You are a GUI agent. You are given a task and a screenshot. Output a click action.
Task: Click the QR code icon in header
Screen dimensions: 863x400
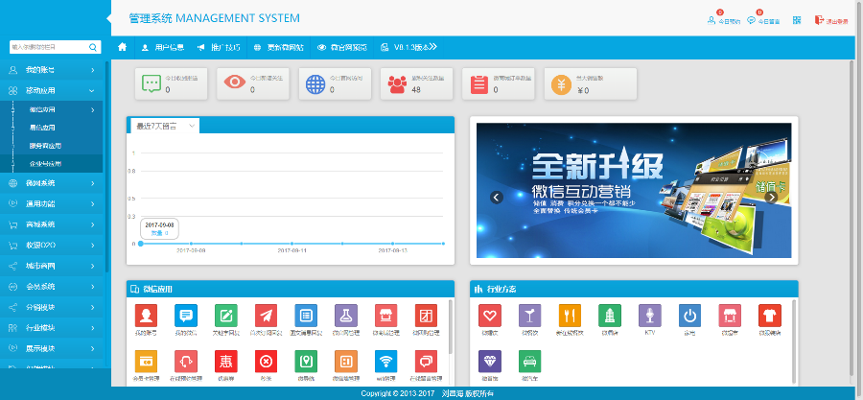coord(797,20)
